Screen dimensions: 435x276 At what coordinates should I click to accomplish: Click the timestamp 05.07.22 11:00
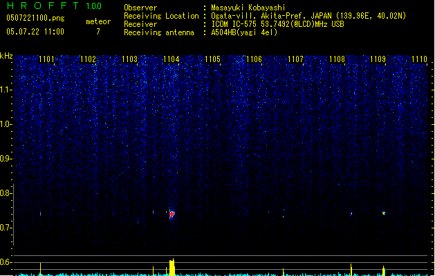click(35, 32)
